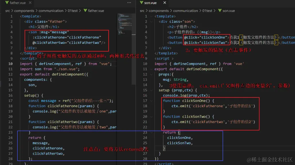Open 'communication' breadcrumb in father.vue pane
This screenshot has height=165, width=295.
coord(51,11)
